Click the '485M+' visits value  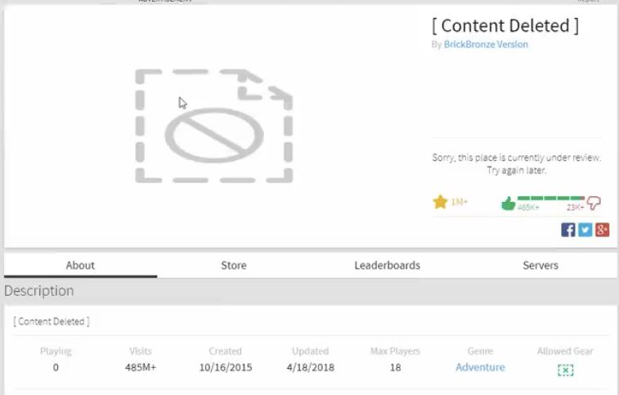[x=141, y=367]
